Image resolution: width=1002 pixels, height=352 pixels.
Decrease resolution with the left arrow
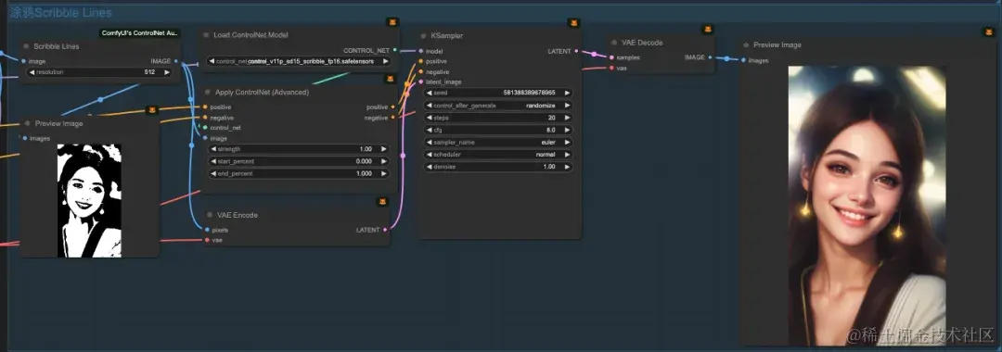(32, 72)
